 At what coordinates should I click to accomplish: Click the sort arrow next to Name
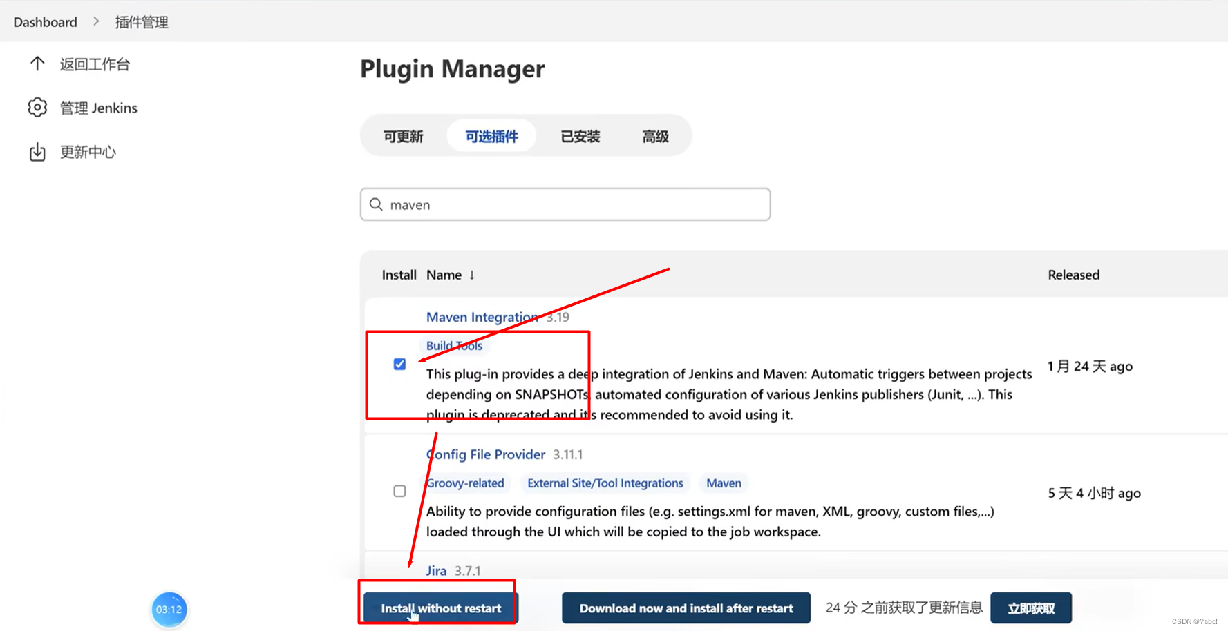click(x=472, y=275)
